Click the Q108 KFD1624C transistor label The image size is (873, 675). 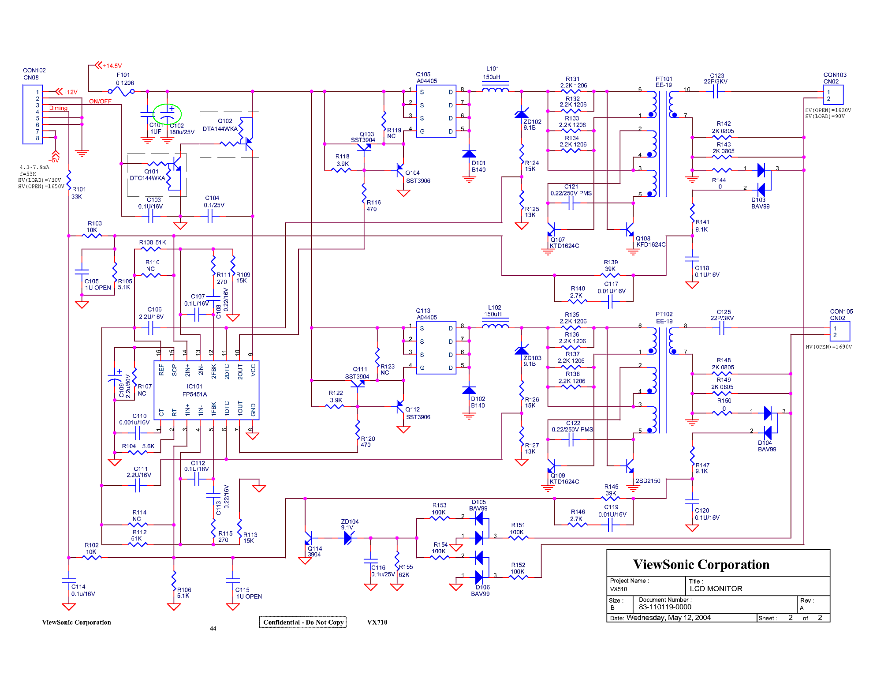[x=651, y=241]
